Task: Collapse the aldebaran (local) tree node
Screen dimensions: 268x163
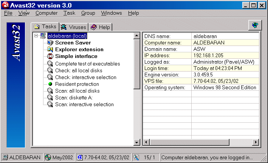Action: [x=36, y=36]
